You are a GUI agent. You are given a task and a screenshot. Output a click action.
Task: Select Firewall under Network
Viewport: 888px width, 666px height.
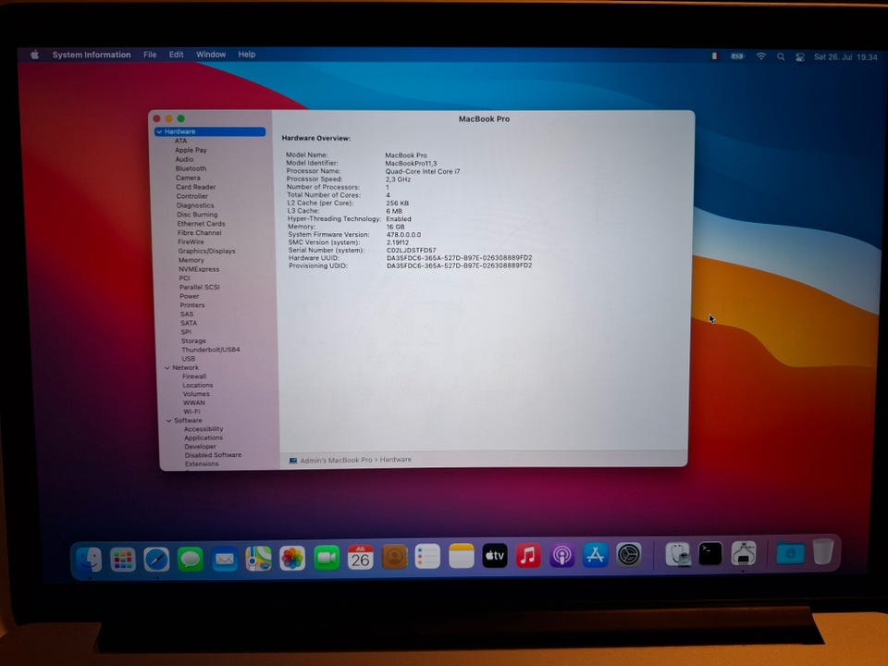193,376
